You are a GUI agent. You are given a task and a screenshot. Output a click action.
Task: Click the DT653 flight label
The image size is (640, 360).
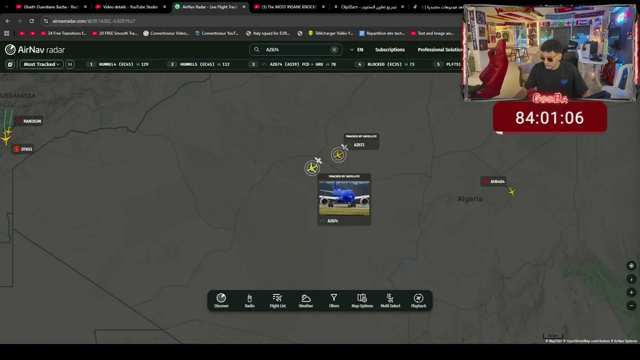(x=23, y=149)
